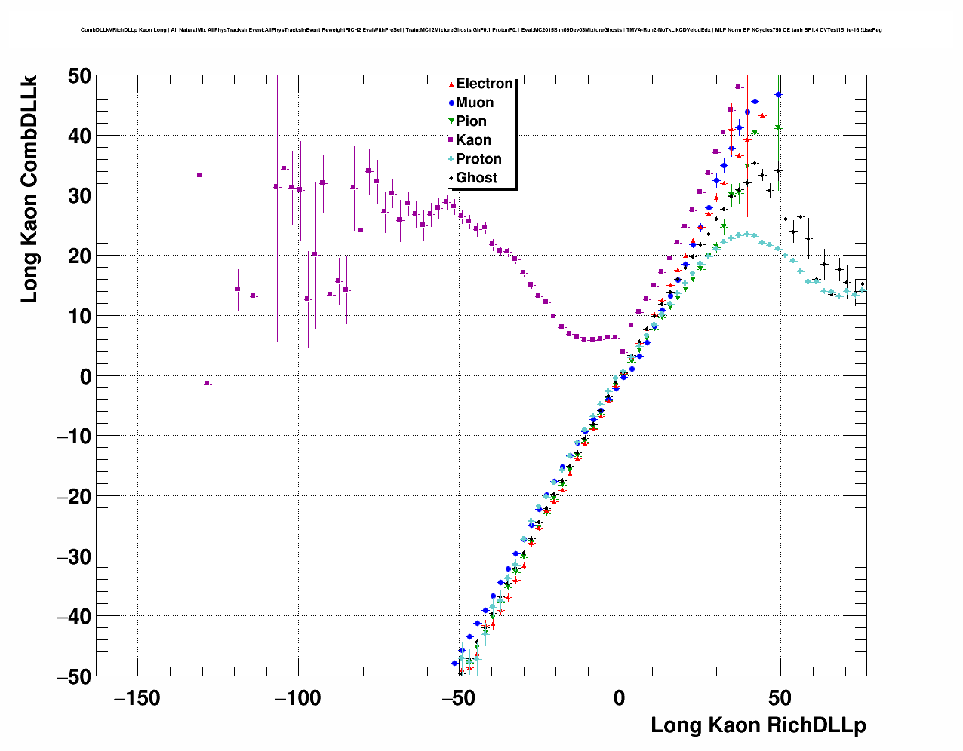Click the −30 tick label on the y-axis
Image resolution: width=963 pixels, height=751 pixels.
[73, 556]
